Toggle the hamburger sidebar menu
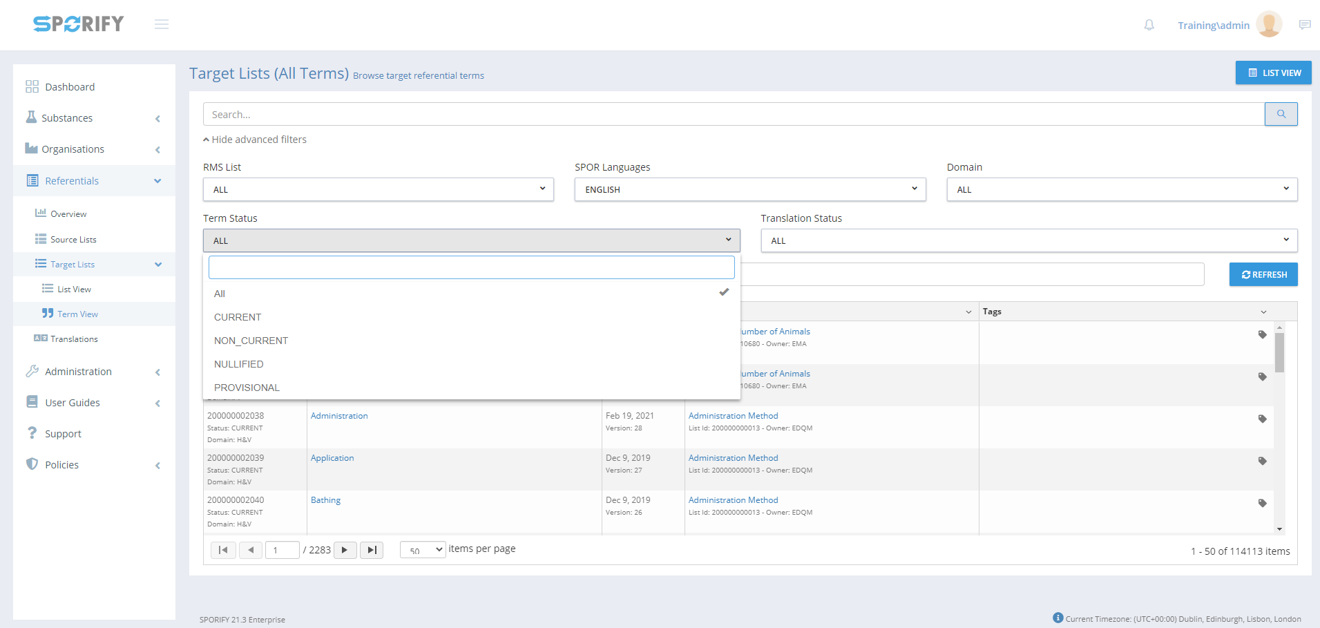The height and width of the screenshot is (628, 1320). 162,25
